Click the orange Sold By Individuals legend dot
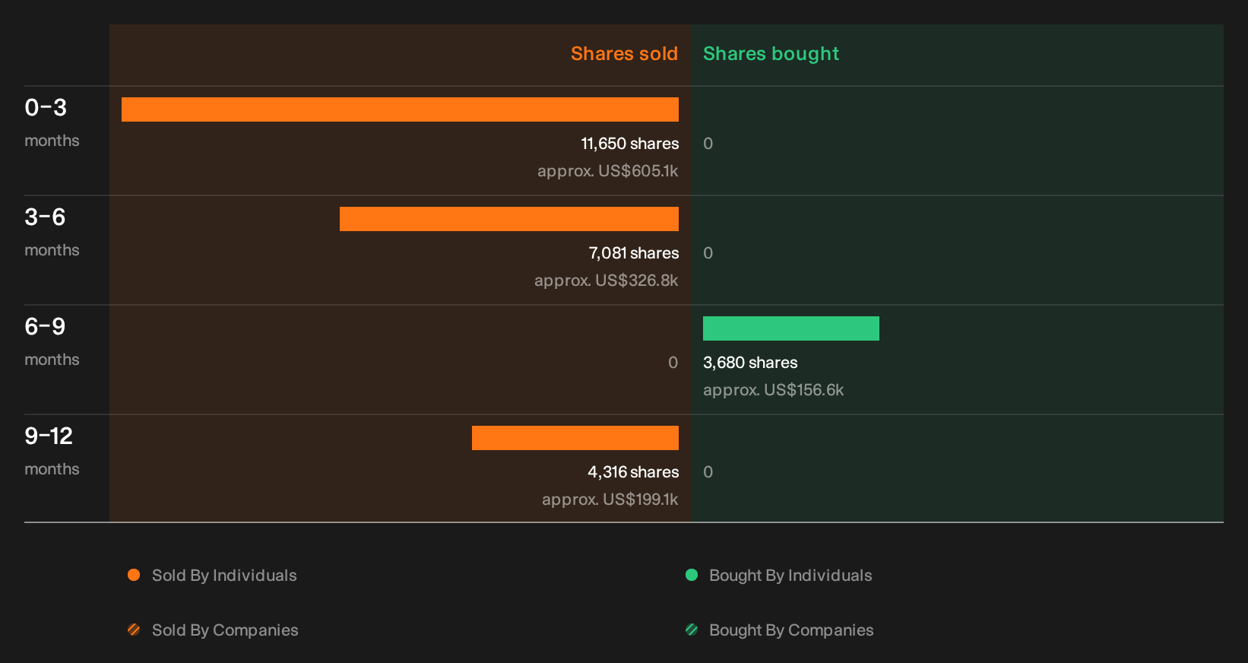 (134, 575)
